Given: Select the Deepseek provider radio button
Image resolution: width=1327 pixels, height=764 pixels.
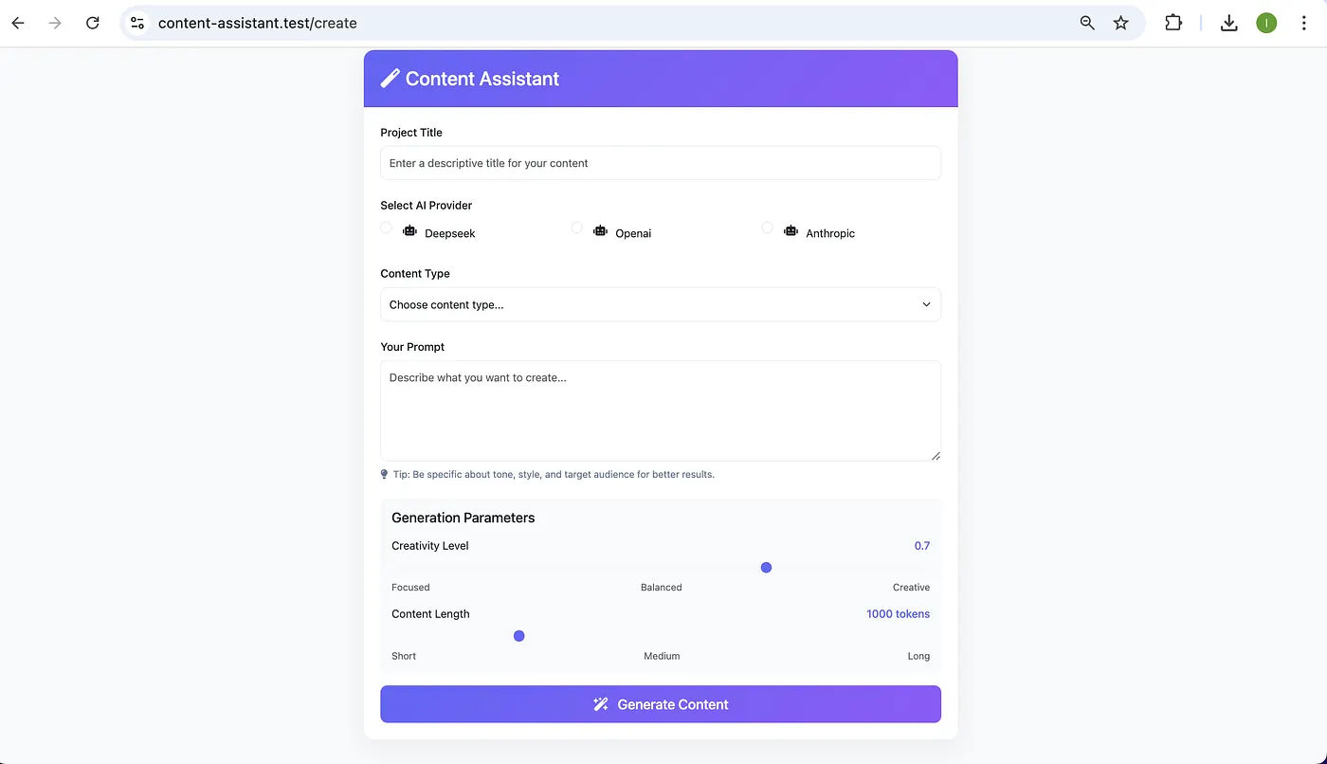Looking at the screenshot, I should point(386,227).
